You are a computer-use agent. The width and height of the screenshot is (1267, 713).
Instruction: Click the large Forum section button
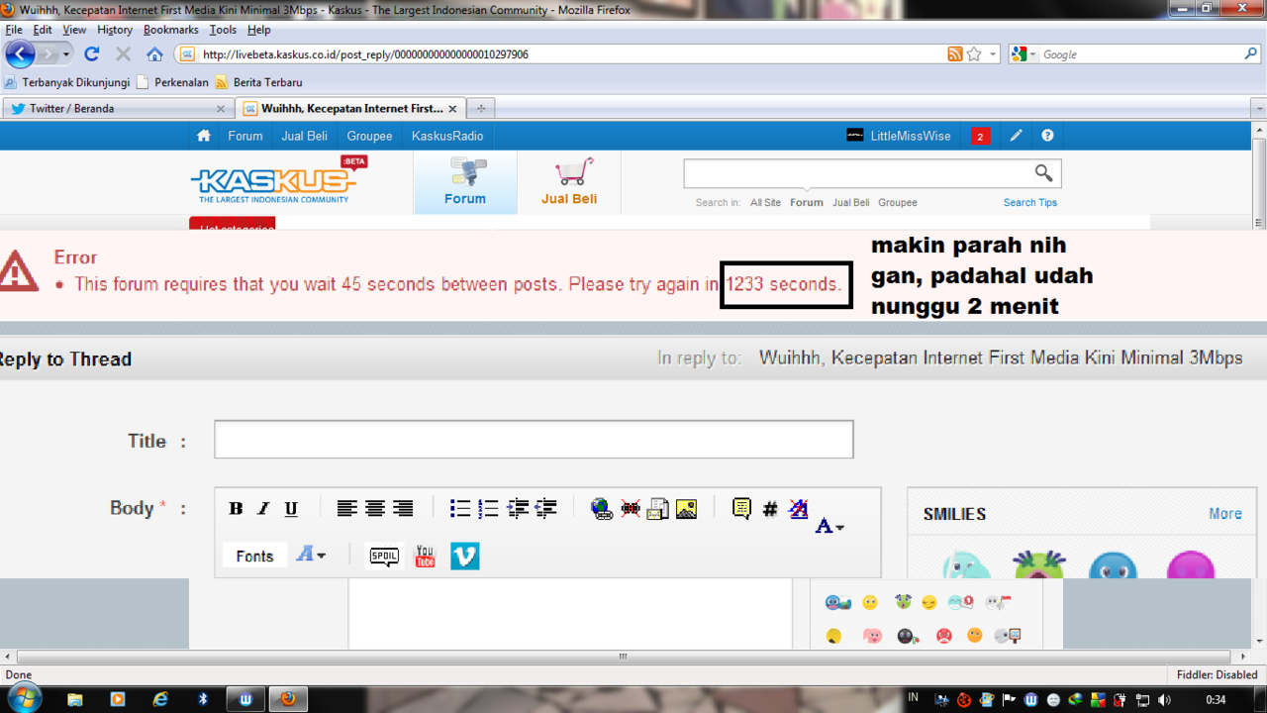click(x=465, y=182)
